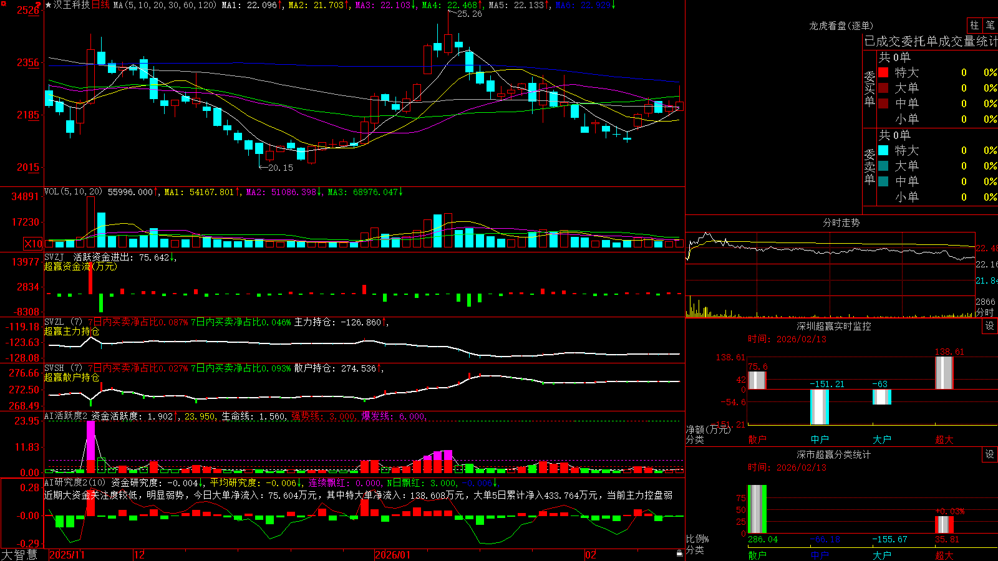Viewport: 998px width, 561px height.
Task: Click the 25.26 high price annotation
Action: pyautogui.click(x=470, y=14)
